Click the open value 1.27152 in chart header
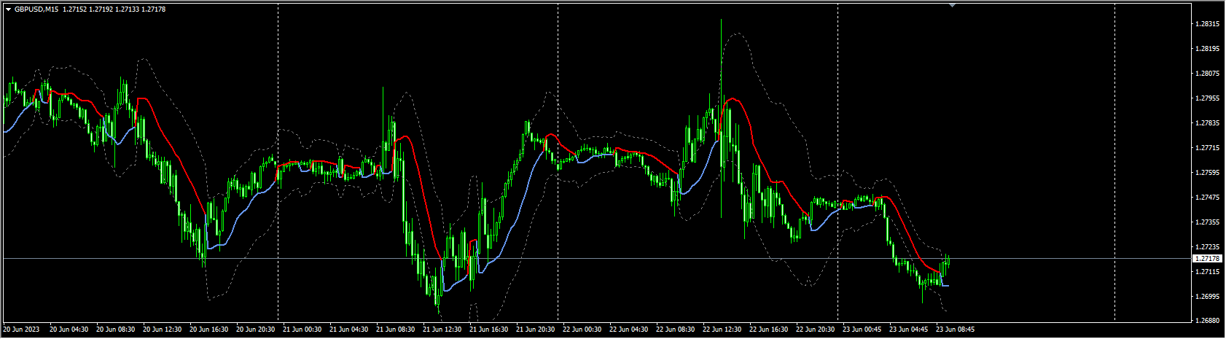This screenshot has height=339, width=1226. coord(74,9)
